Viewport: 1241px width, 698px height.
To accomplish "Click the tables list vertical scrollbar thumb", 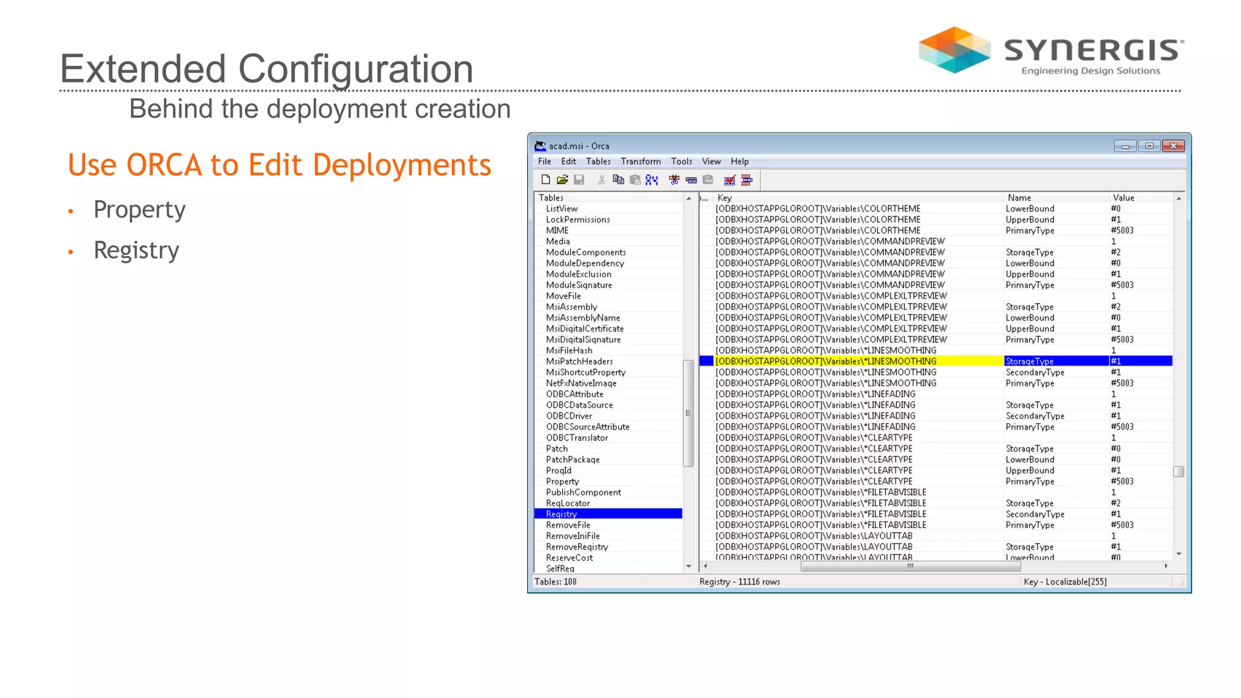I will click(688, 413).
